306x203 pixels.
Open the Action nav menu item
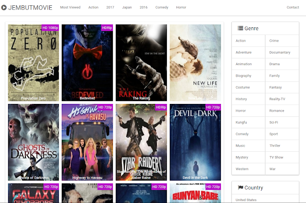[93, 8]
